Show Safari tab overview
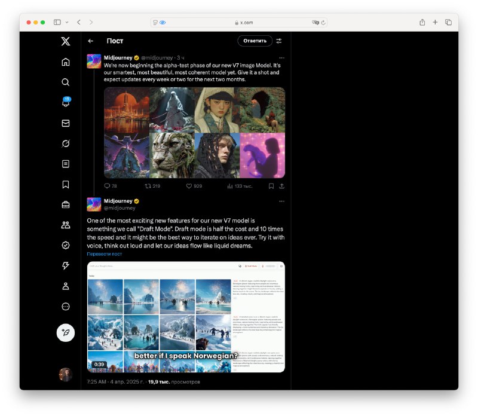Image resolution: width=478 pixels, height=416 pixels. (x=449, y=22)
